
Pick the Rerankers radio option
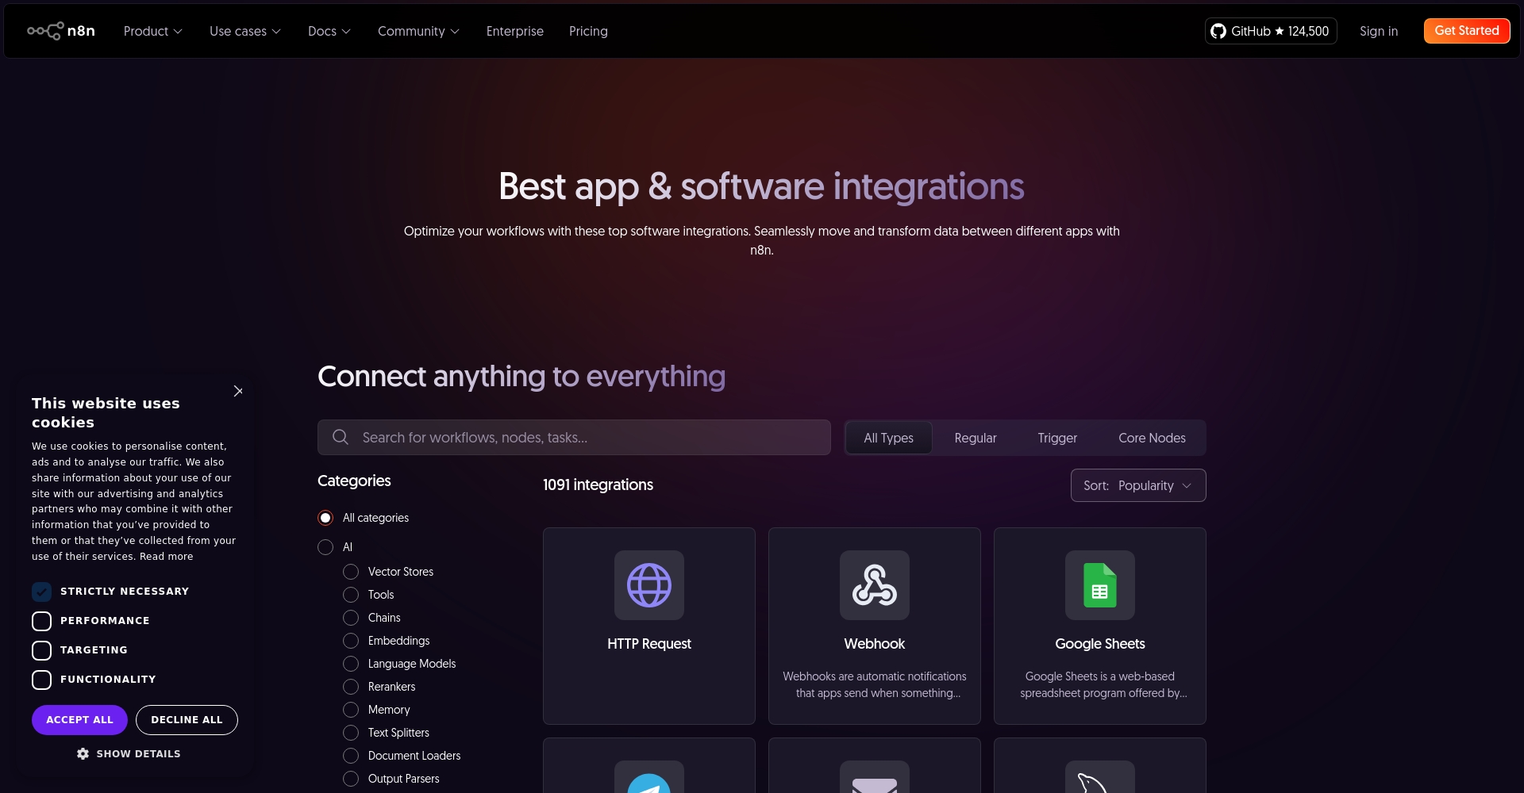[351, 687]
